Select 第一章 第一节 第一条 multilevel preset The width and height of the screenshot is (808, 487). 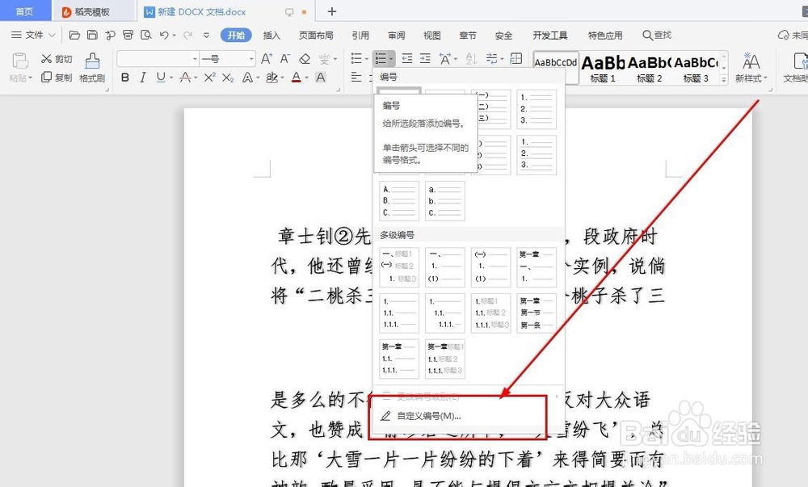coord(537,313)
